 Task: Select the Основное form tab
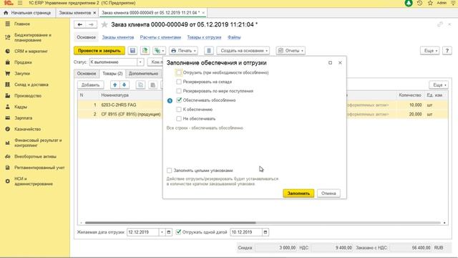87,73
